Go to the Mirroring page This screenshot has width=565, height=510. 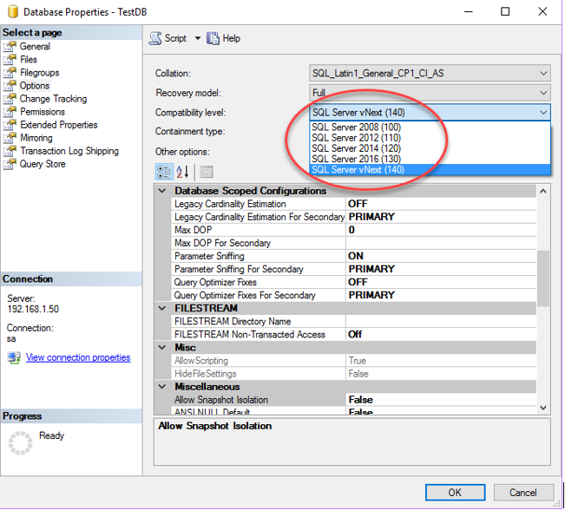[36, 138]
